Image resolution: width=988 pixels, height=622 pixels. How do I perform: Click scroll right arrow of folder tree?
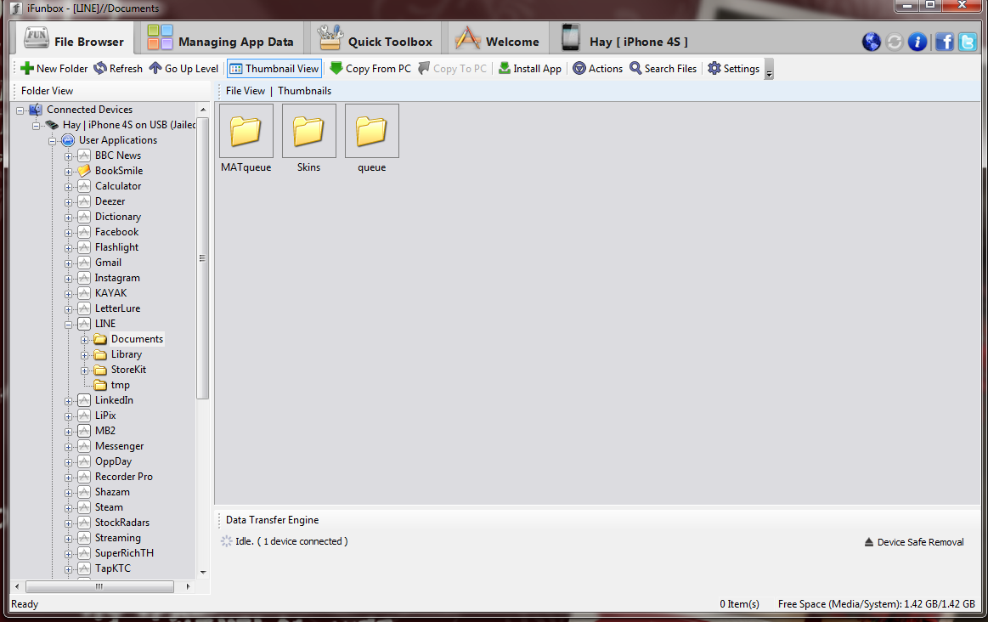click(188, 586)
